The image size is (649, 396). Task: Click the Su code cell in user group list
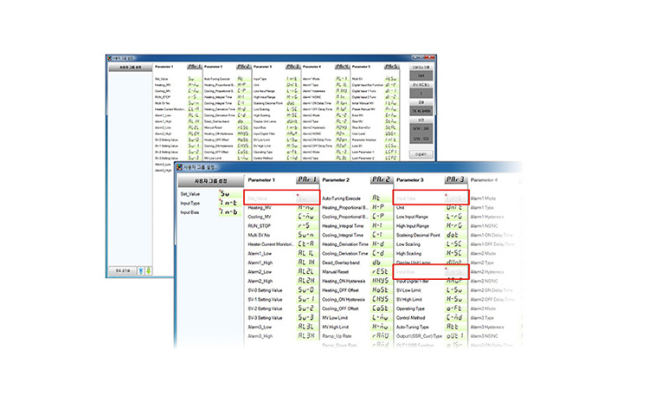229,193
